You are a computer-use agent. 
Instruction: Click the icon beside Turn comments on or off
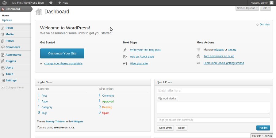[198, 56]
